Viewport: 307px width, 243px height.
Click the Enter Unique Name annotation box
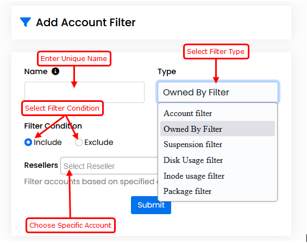pyautogui.click(x=74, y=58)
